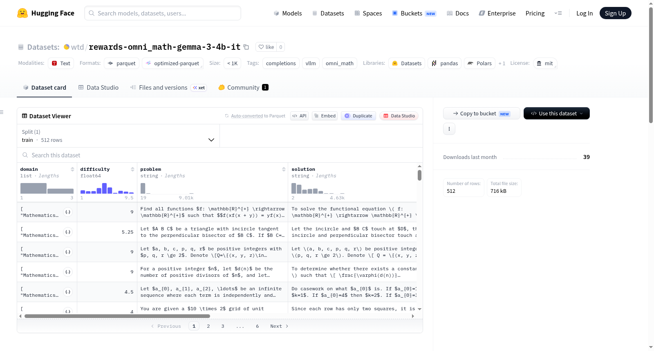Open the Spaces page
654x351 pixels.
click(x=368, y=13)
